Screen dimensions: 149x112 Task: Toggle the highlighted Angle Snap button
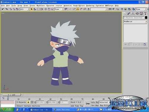click(x=78, y=9)
